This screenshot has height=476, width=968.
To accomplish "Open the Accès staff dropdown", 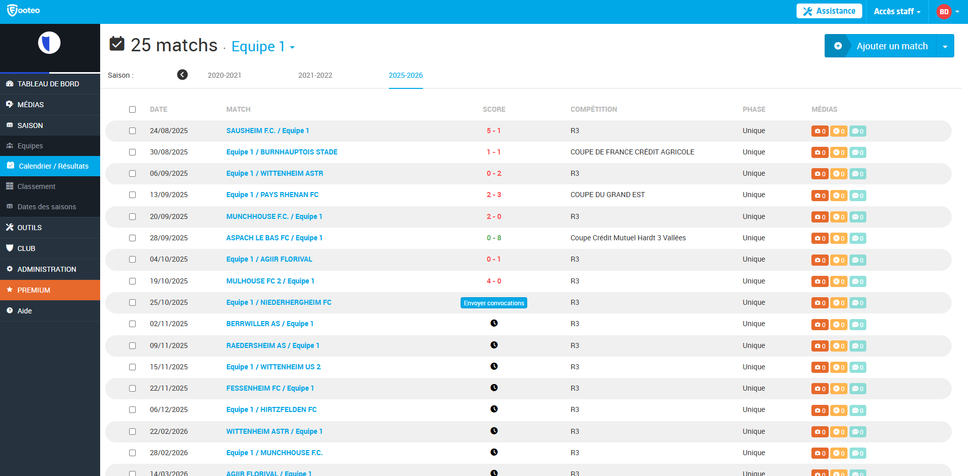I will [x=897, y=11].
